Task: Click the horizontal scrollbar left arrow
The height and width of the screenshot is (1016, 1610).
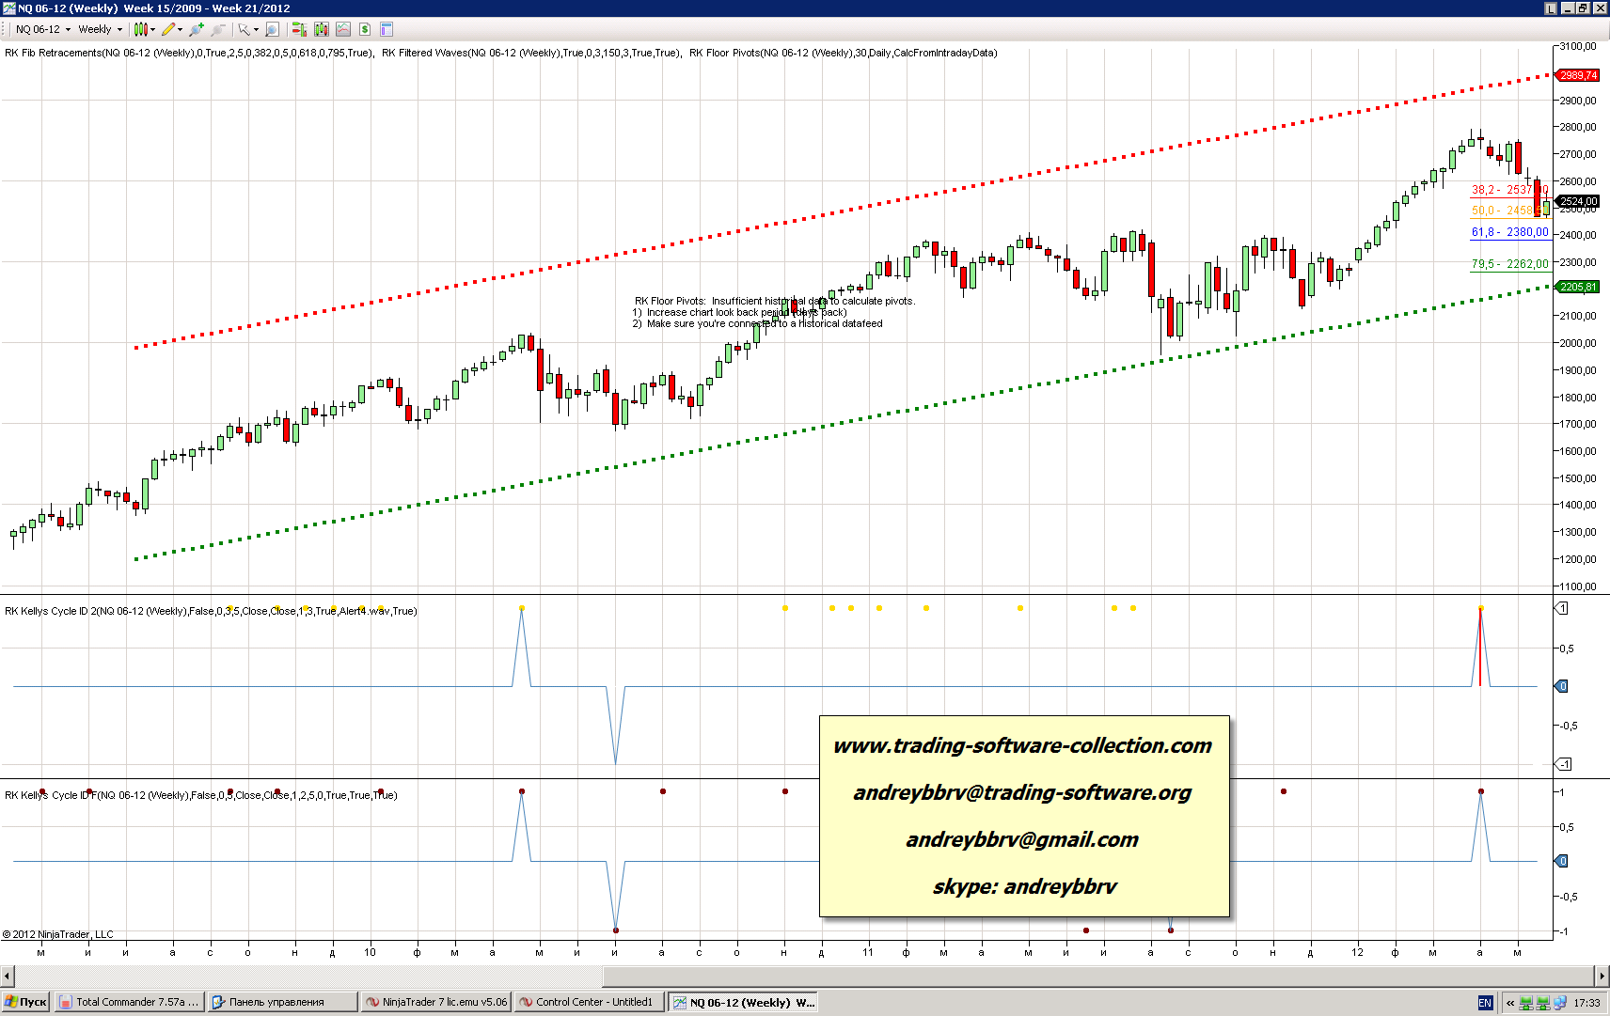Action: (x=8, y=976)
